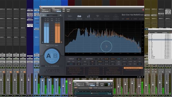Viewport: 172px width, 97px height.
Task: Click the meter view icon left of the preset box
Action: (44, 15)
